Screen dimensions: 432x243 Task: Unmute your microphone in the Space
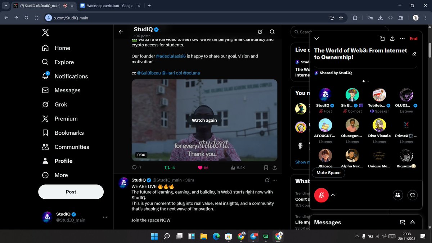pyautogui.click(x=321, y=195)
